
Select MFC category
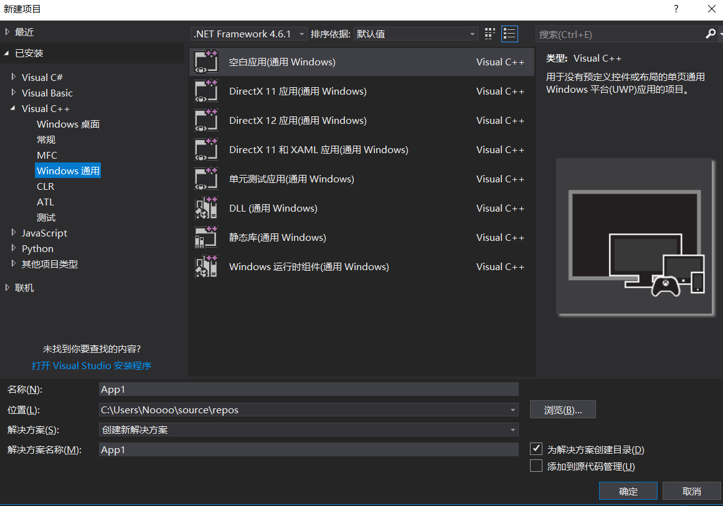tap(47, 156)
